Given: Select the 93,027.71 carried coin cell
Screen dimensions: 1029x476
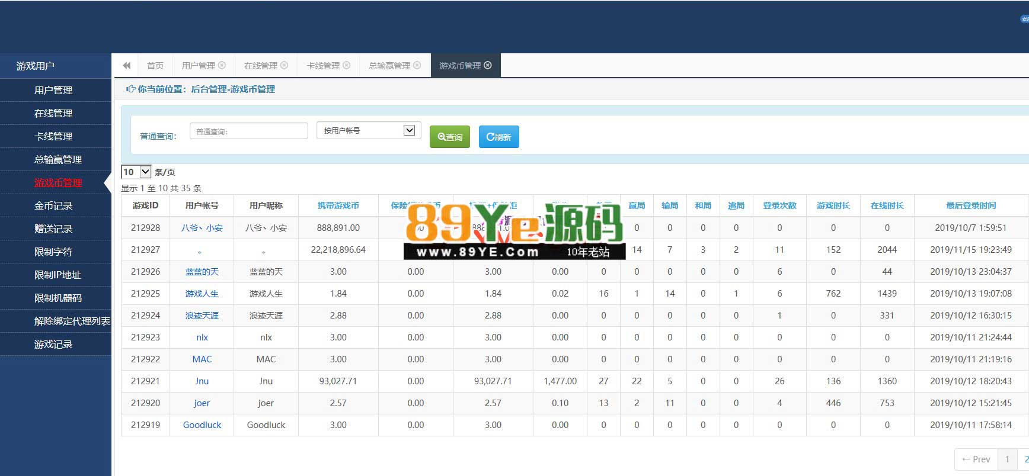Looking at the screenshot, I should click(x=338, y=381).
